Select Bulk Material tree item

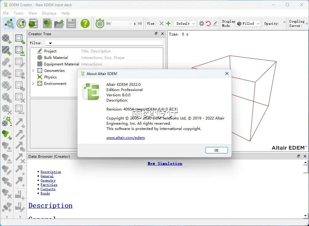[56, 58]
